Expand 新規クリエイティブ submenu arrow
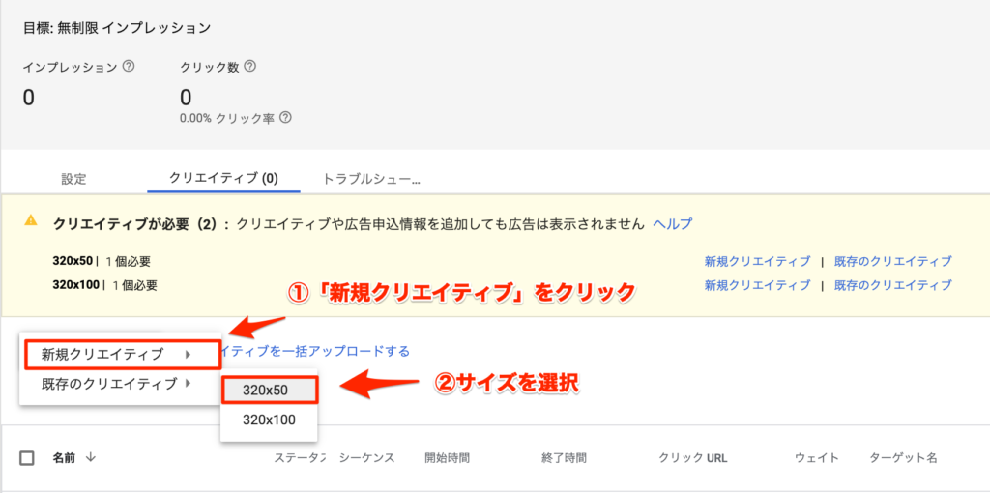 188,355
